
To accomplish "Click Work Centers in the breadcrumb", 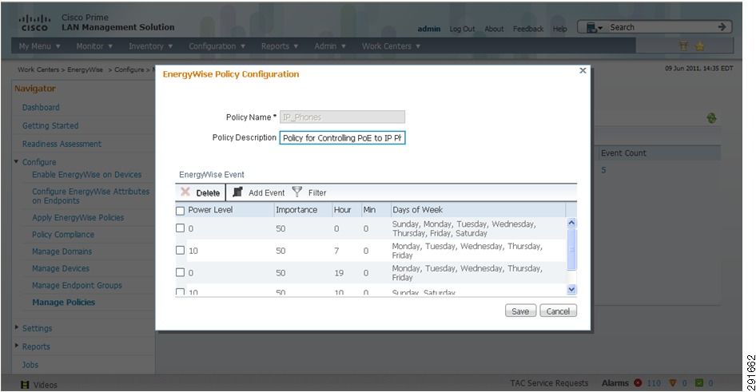I will click(38, 69).
